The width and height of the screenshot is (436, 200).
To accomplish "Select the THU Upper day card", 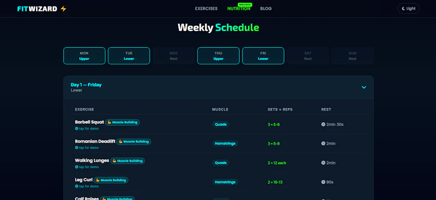I will click(x=219, y=56).
